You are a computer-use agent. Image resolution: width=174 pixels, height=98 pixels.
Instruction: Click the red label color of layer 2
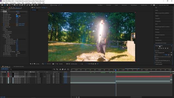8,75
